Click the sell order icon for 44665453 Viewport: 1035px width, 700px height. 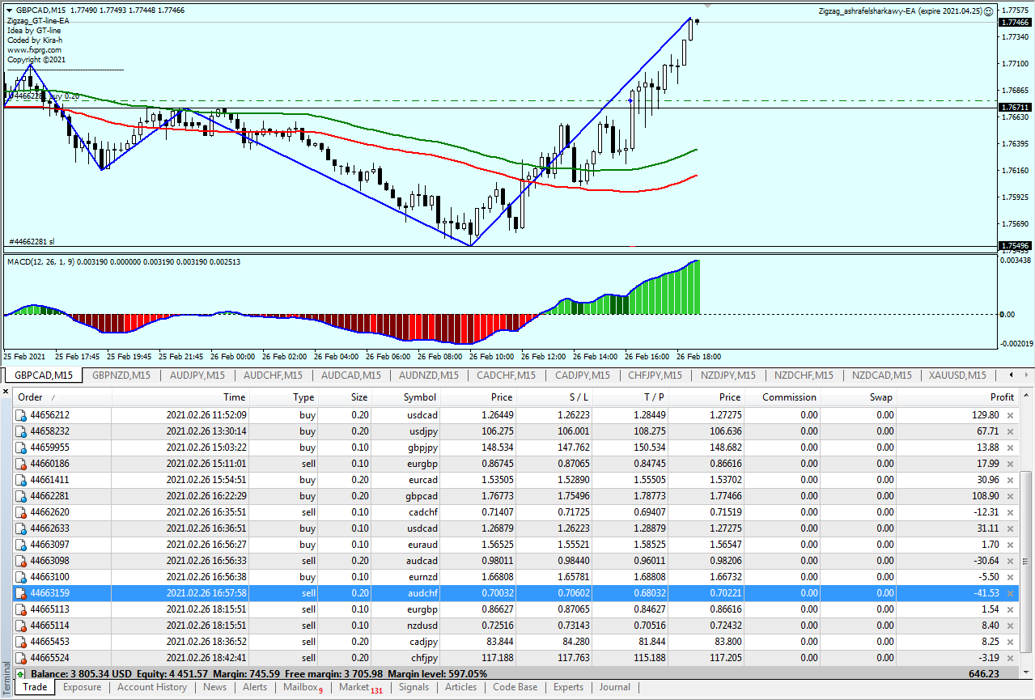[x=21, y=642]
